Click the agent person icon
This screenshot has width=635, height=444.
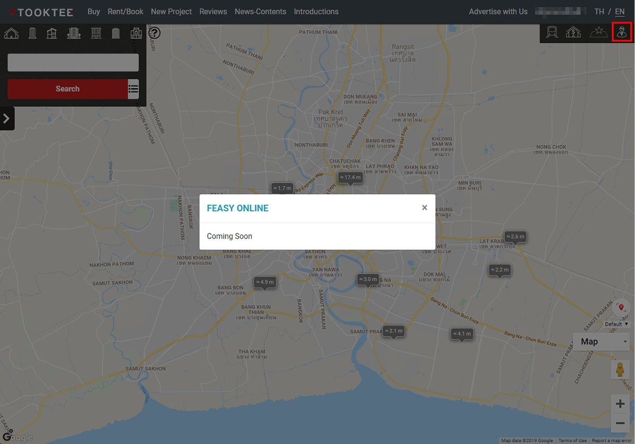(622, 33)
